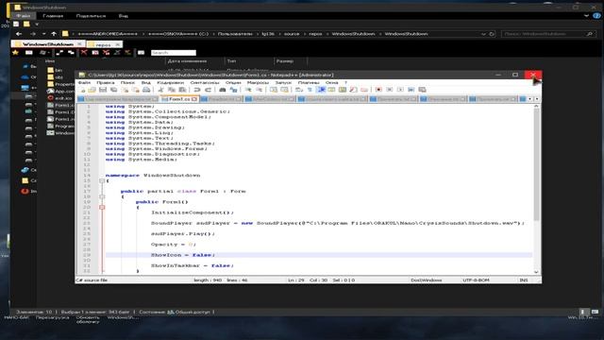Click the yellow star icon in Explorer tab toolbar
604x340 pixels.
click(x=15, y=53)
